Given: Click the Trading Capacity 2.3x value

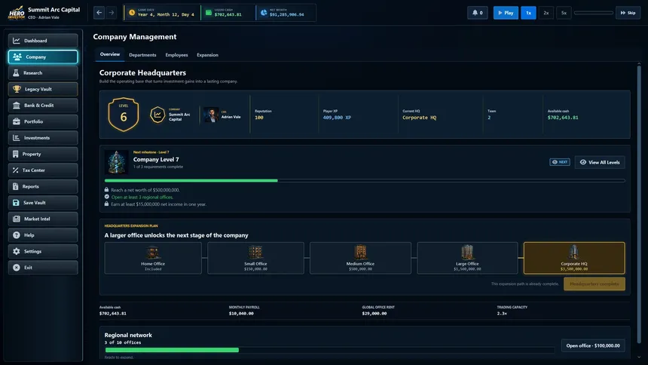Looking at the screenshot, I should pos(502,313).
